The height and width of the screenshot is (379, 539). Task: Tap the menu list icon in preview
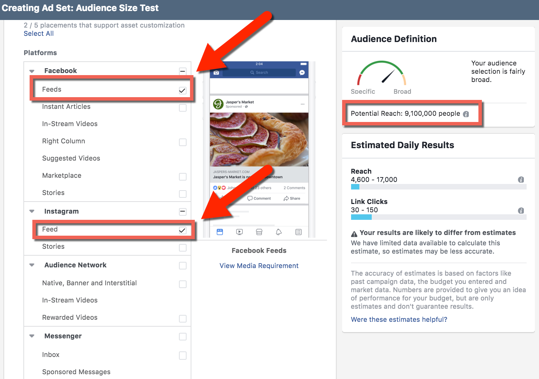pos(298,232)
